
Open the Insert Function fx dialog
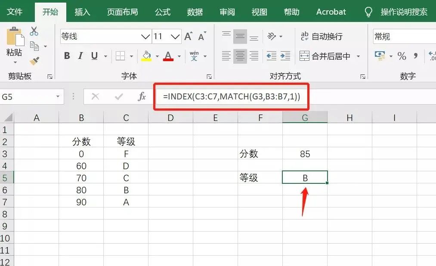pyautogui.click(x=142, y=97)
